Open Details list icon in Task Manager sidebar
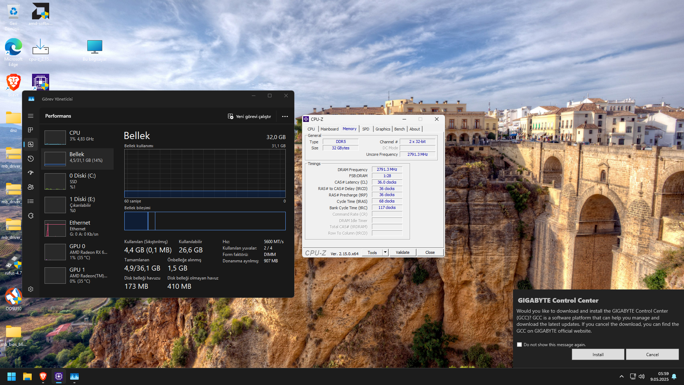Viewport: 684px width, 385px height. coord(31,201)
